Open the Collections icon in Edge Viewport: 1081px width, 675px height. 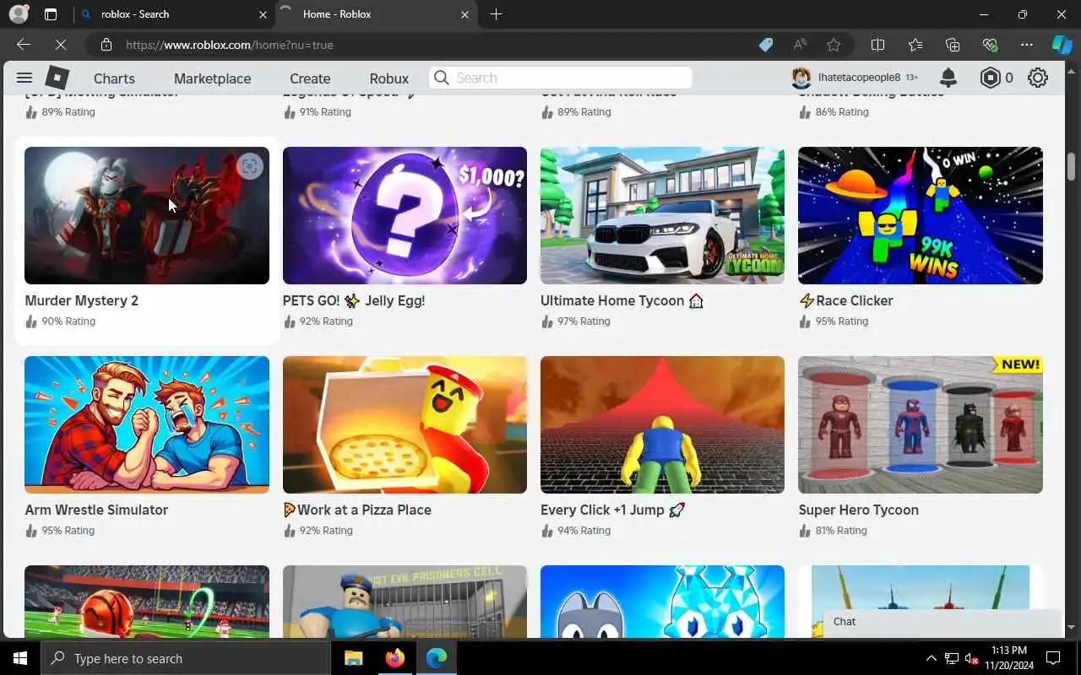[953, 45]
